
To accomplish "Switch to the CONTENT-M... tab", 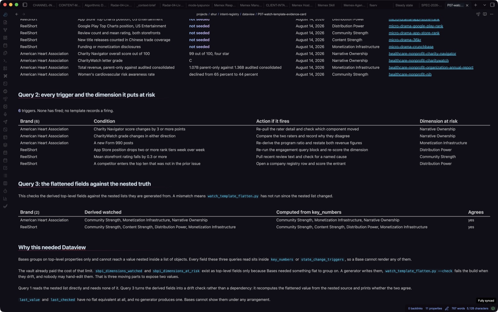I will pos(69,5).
